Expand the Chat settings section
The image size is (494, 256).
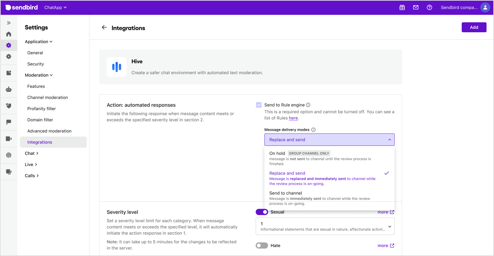click(x=32, y=153)
